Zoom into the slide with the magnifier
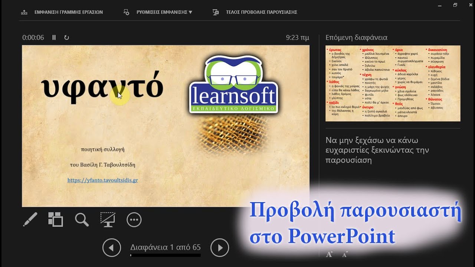Viewport: 475px width, 267px height. coord(82,220)
